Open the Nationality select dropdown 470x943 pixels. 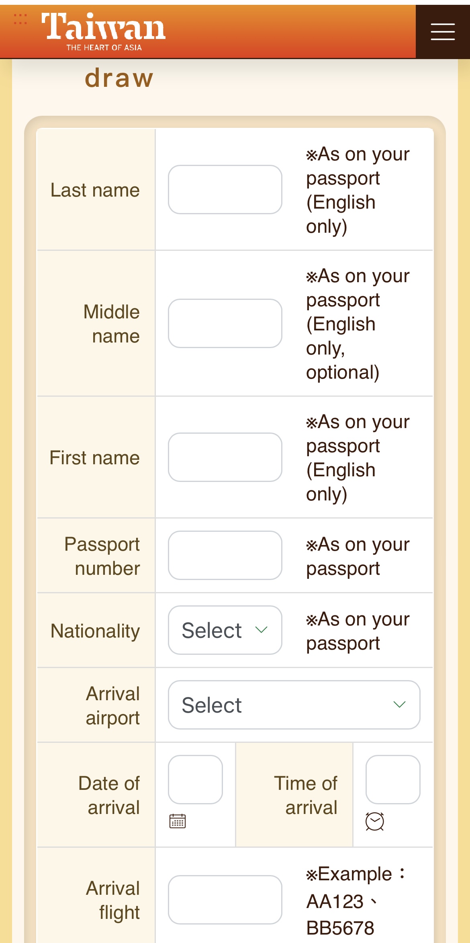tap(225, 630)
